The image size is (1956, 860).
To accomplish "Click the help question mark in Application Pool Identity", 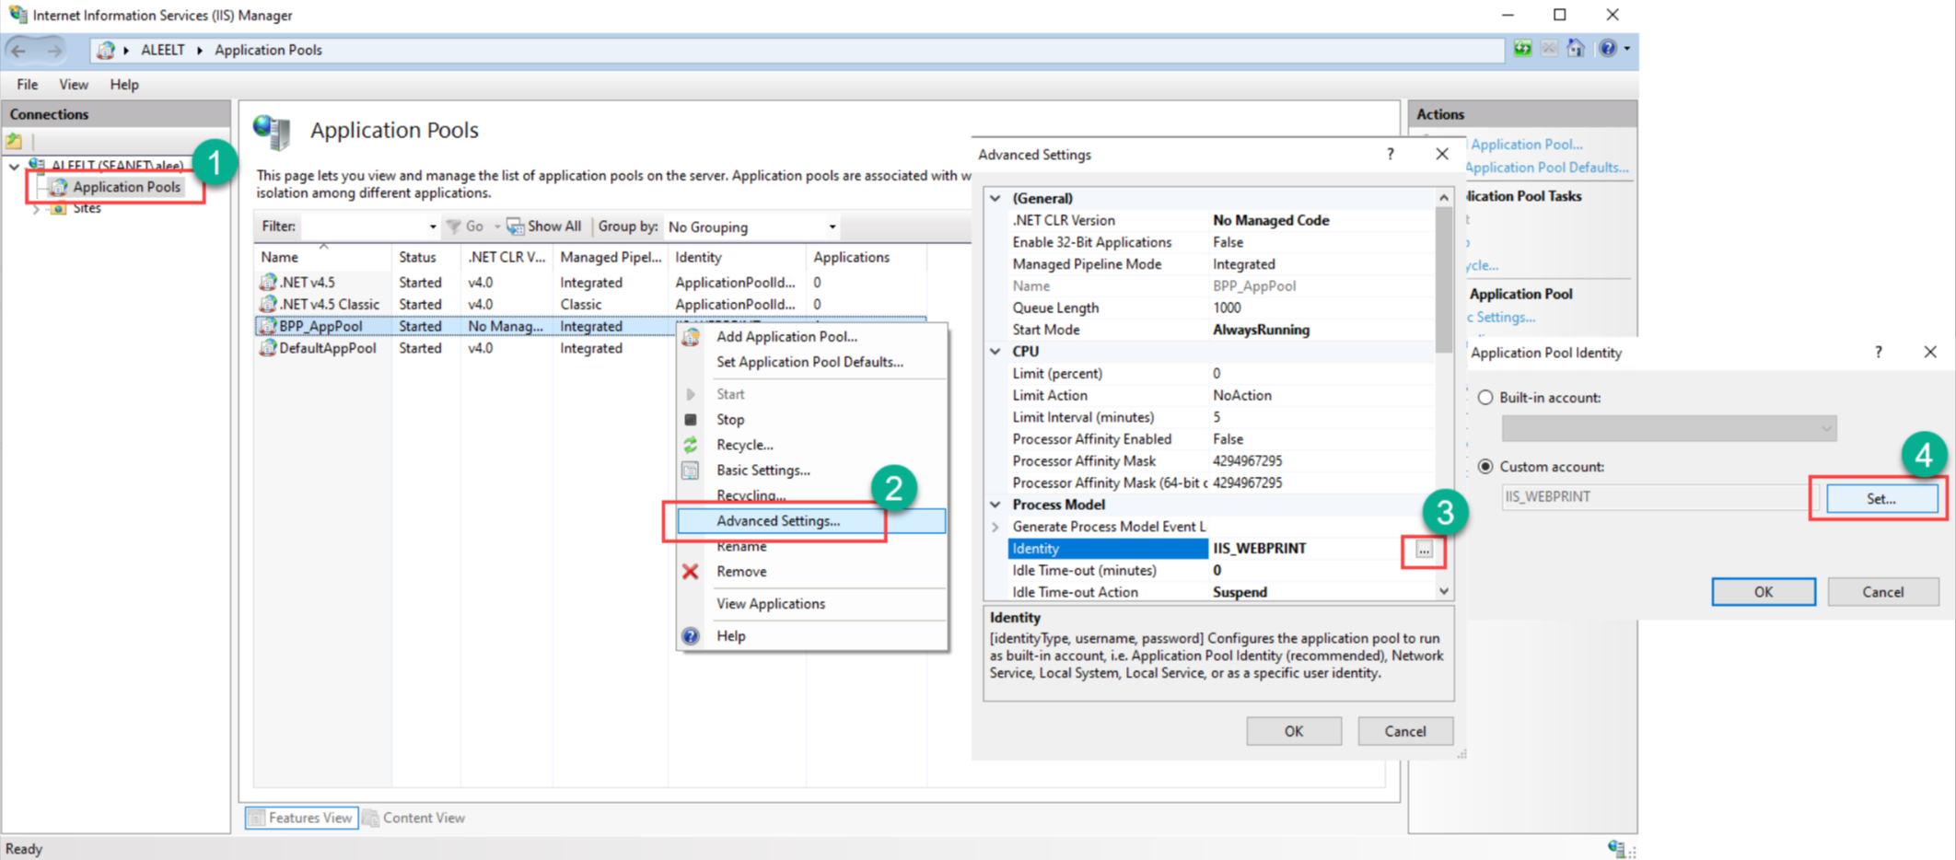I will click(1879, 353).
